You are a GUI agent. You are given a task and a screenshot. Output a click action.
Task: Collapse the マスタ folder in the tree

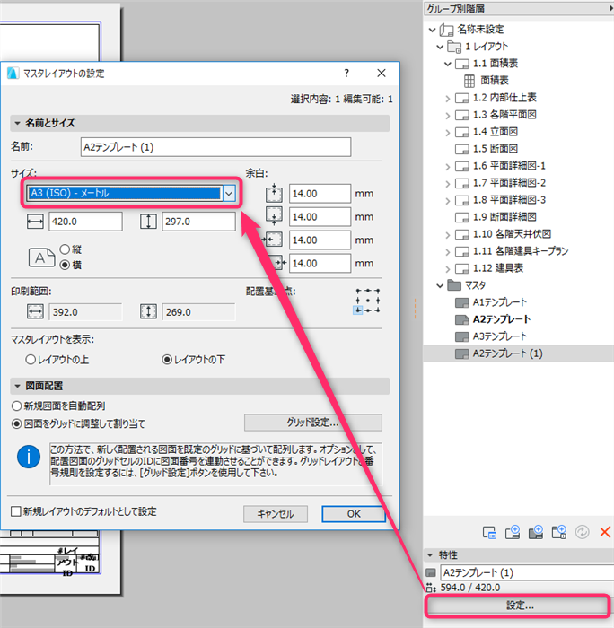tap(440, 285)
